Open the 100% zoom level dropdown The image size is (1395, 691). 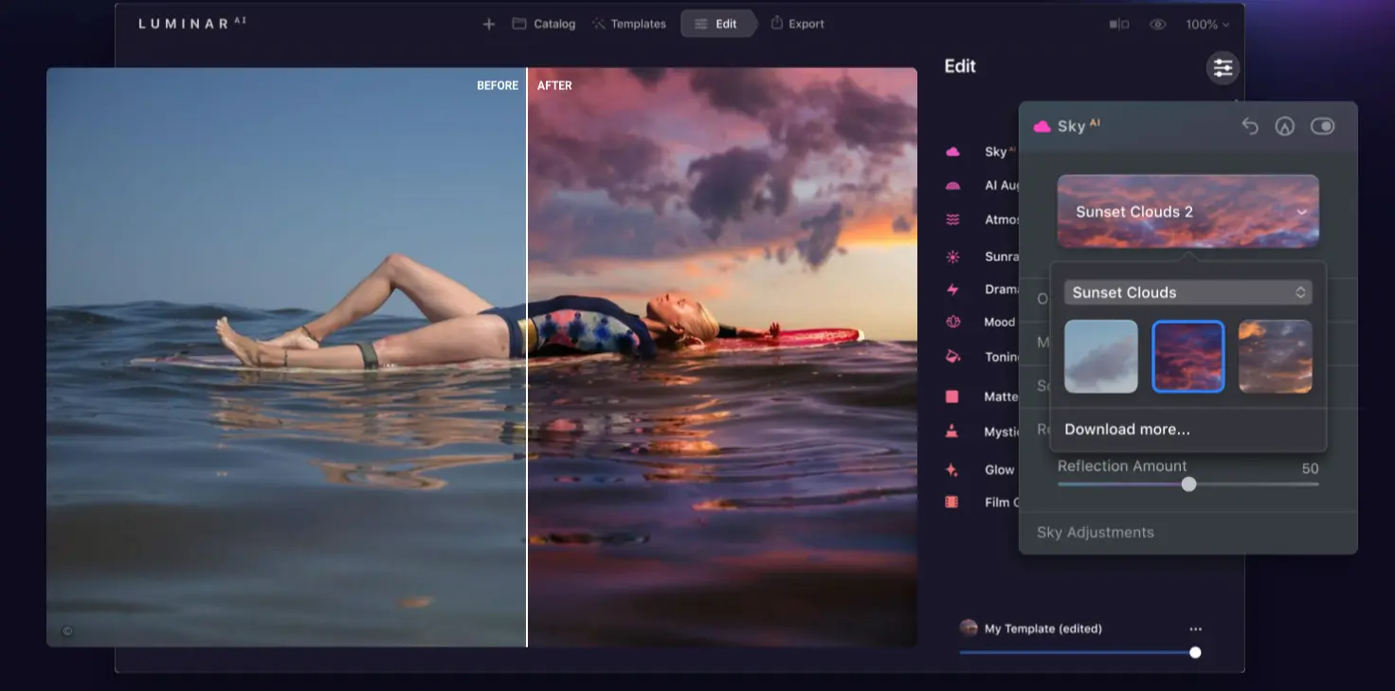click(x=1207, y=25)
